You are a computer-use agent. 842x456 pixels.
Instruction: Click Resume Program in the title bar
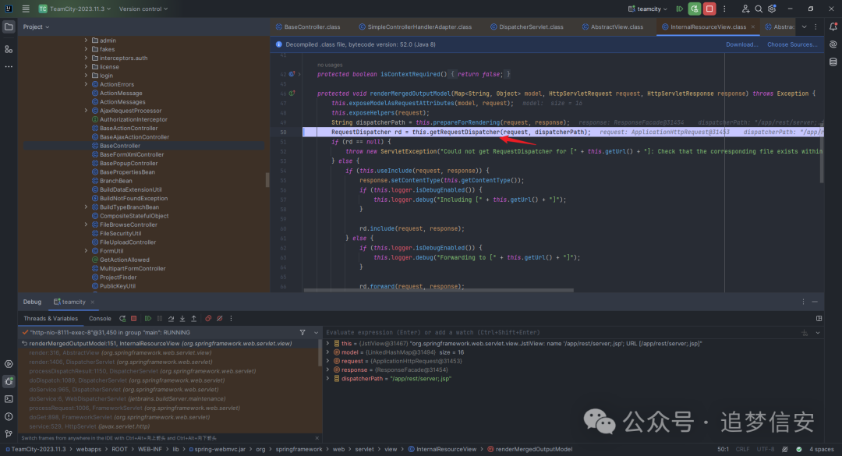point(679,9)
